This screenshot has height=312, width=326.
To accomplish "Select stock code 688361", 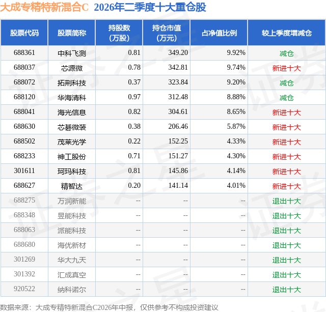I will pyautogui.click(x=24, y=53).
